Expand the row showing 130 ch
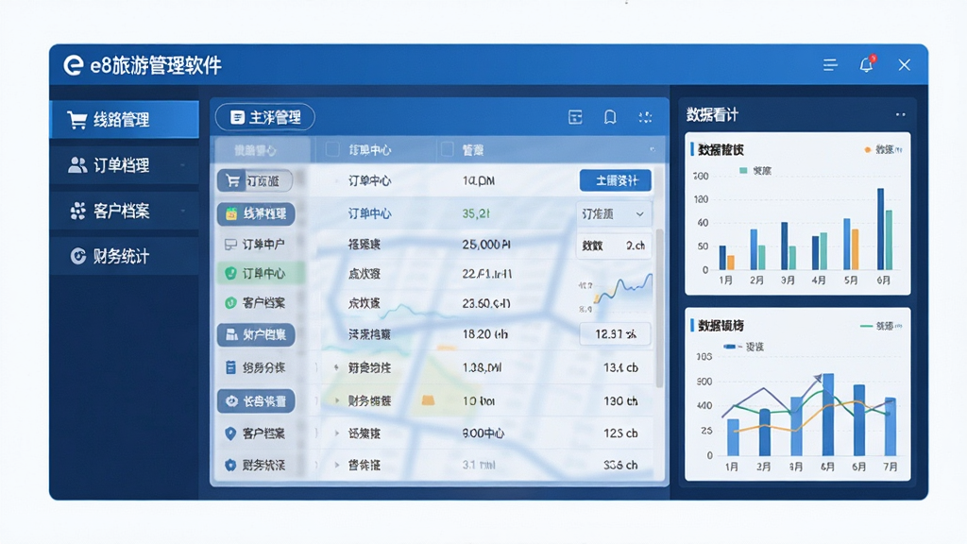This screenshot has width=967, height=544. click(337, 400)
